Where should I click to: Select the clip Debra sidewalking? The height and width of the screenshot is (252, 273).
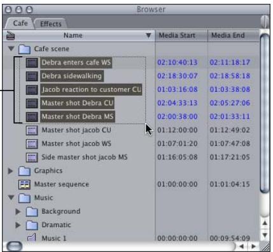click(72, 76)
